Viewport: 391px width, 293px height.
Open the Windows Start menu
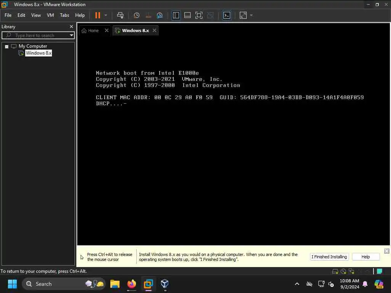(12, 284)
